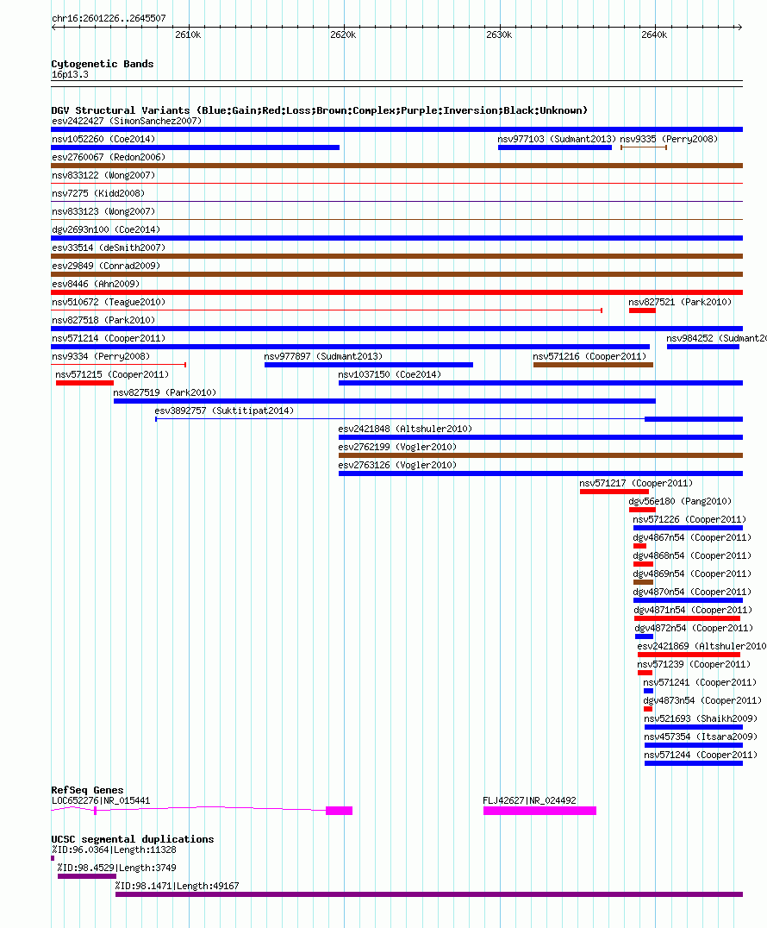Open the esv2763126 (Vogler2010) label

397,465
